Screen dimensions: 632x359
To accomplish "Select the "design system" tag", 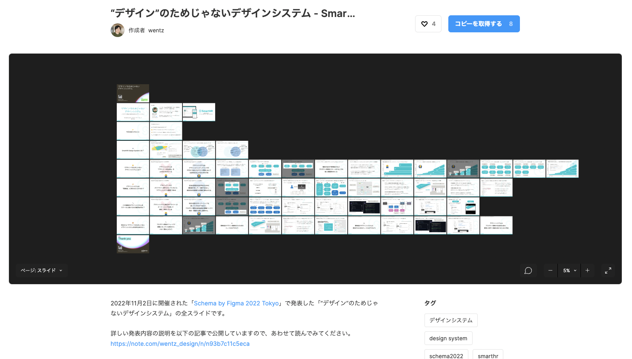I will click(448, 338).
